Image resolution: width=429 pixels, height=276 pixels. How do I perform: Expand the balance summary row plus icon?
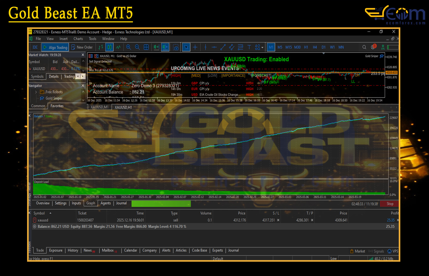[34, 226]
